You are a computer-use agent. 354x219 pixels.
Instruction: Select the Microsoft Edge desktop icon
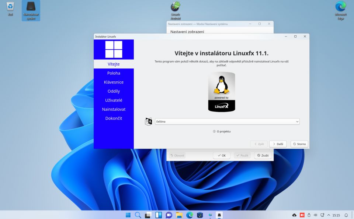(x=341, y=11)
